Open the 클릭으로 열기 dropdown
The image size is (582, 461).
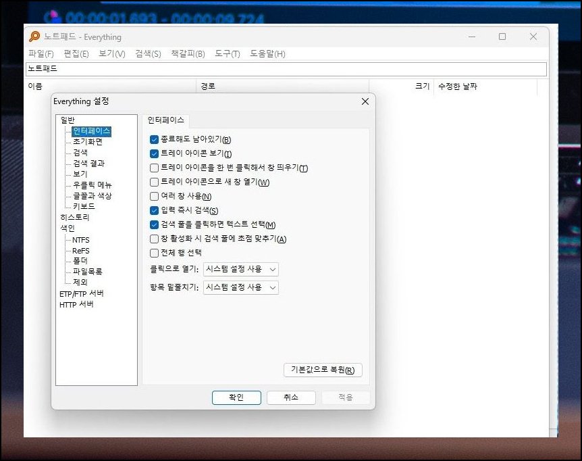241,269
